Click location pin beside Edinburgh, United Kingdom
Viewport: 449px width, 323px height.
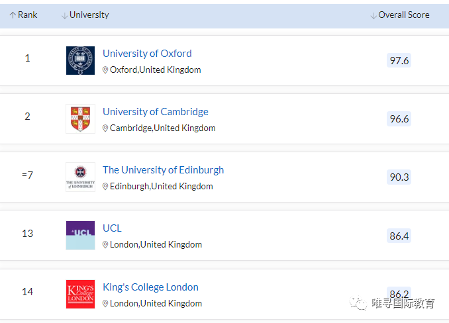pos(105,187)
